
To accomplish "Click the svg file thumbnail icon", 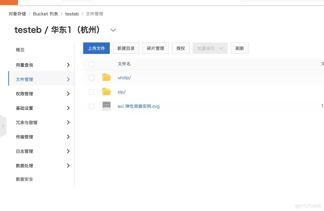I will point(106,106).
